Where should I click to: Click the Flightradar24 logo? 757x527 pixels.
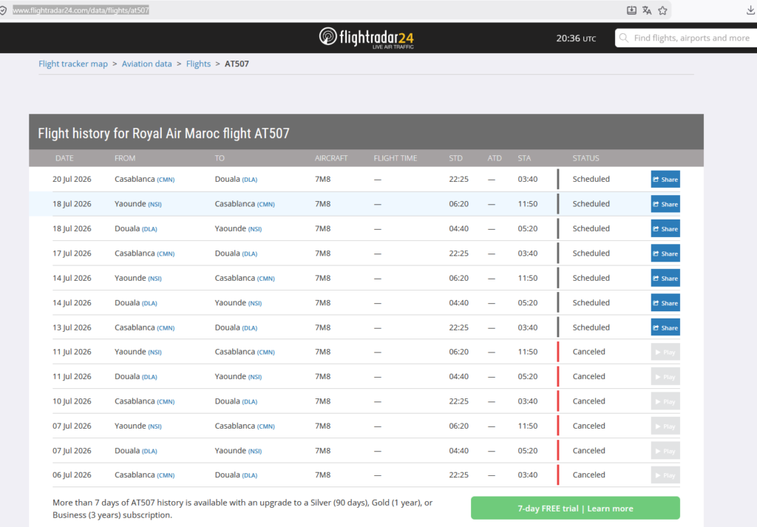367,38
